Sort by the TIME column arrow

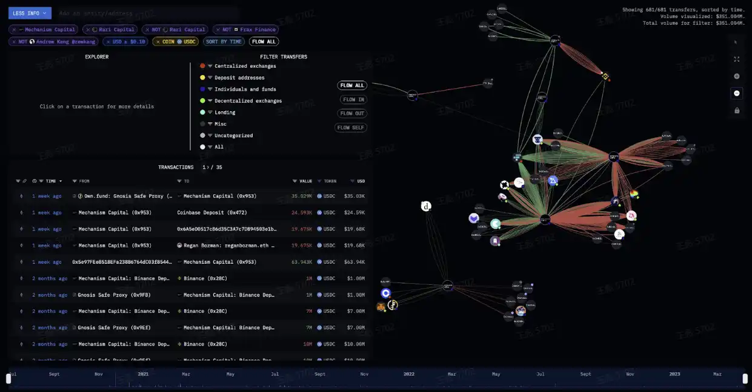(60, 181)
